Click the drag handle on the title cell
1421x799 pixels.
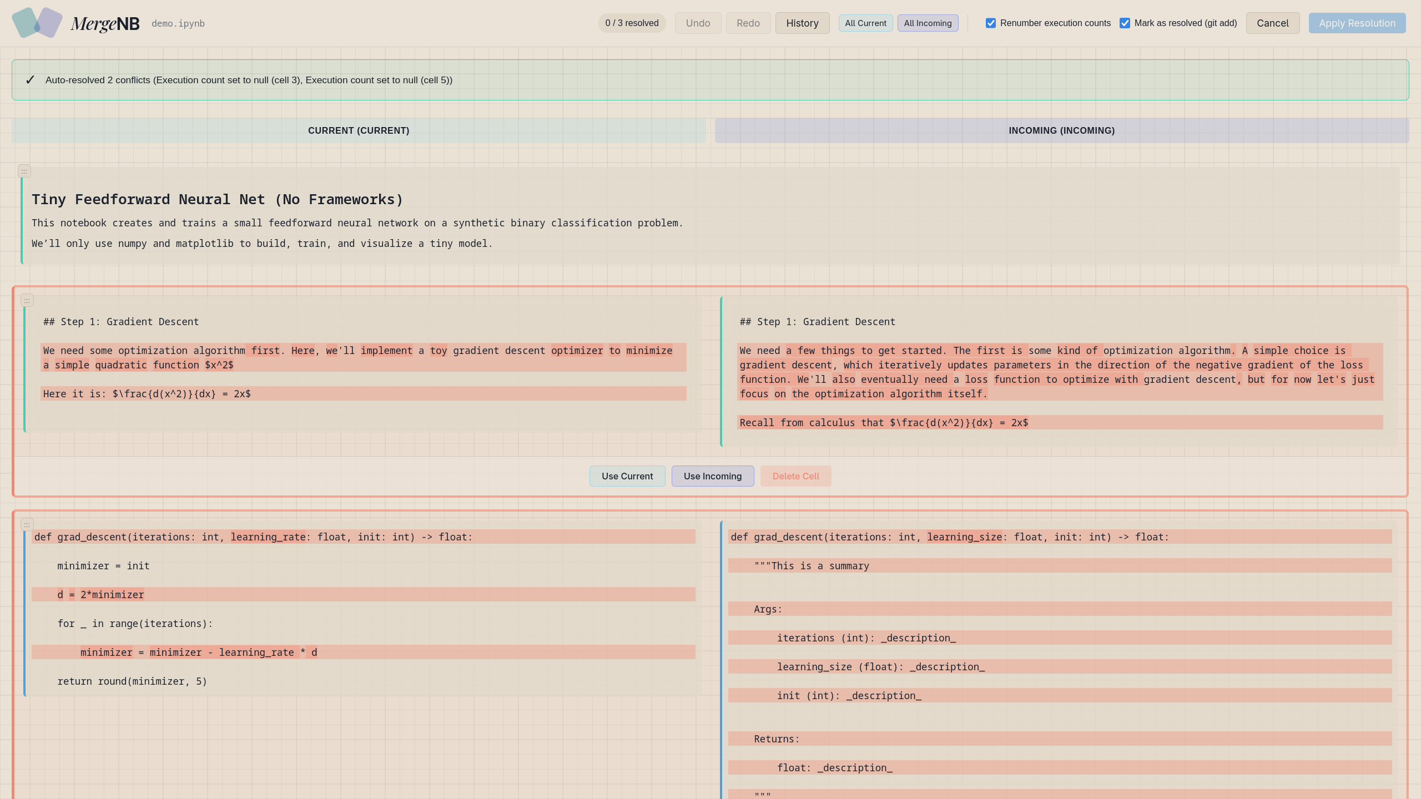pos(24,171)
